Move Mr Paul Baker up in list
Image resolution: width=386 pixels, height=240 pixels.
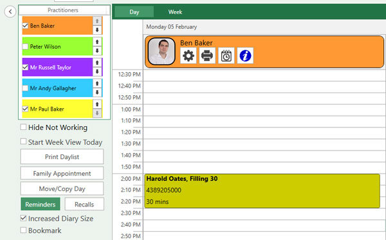97,104
